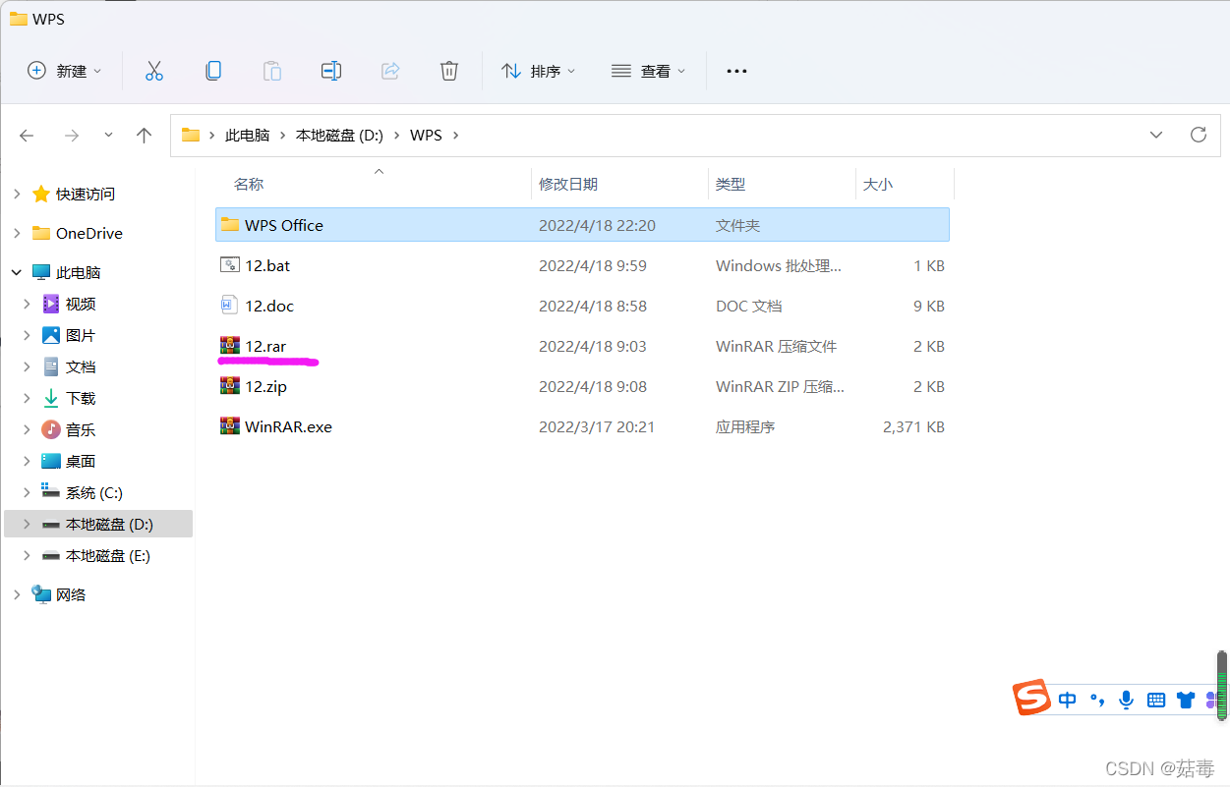1230x787 pixels.
Task: Go forward with the right arrow
Action: point(71,136)
